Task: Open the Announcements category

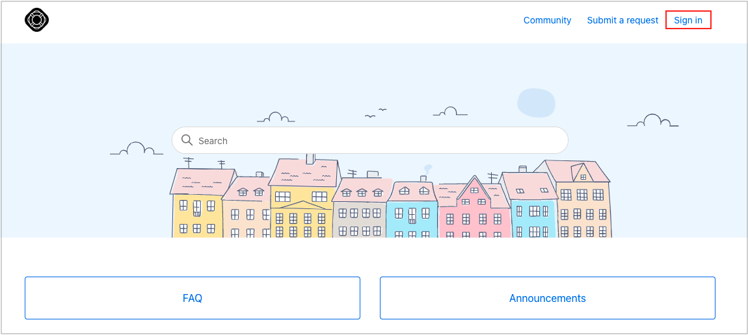Action: tap(548, 298)
